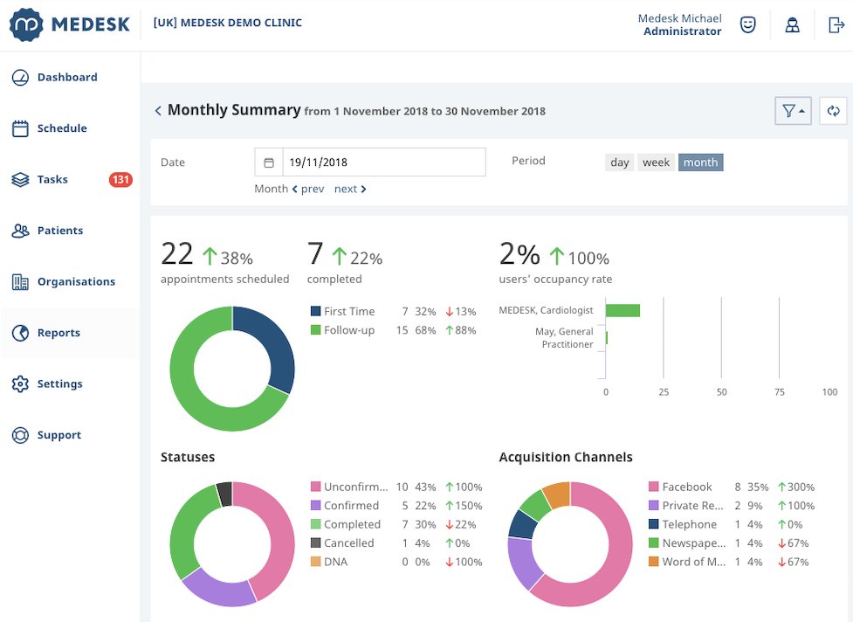Image resolution: width=853 pixels, height=622 pixels.
Task: Click the smiley face icon in header
Action: pyautogui.click(x=747, y=24)
